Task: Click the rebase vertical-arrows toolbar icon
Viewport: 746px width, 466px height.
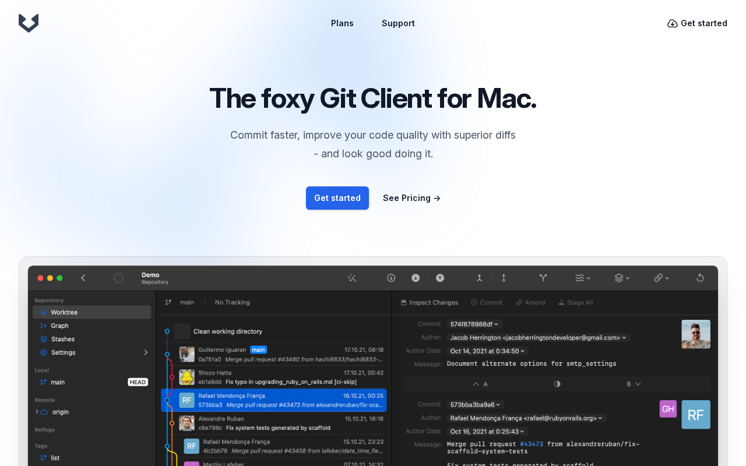Action: tap(504, 278)
